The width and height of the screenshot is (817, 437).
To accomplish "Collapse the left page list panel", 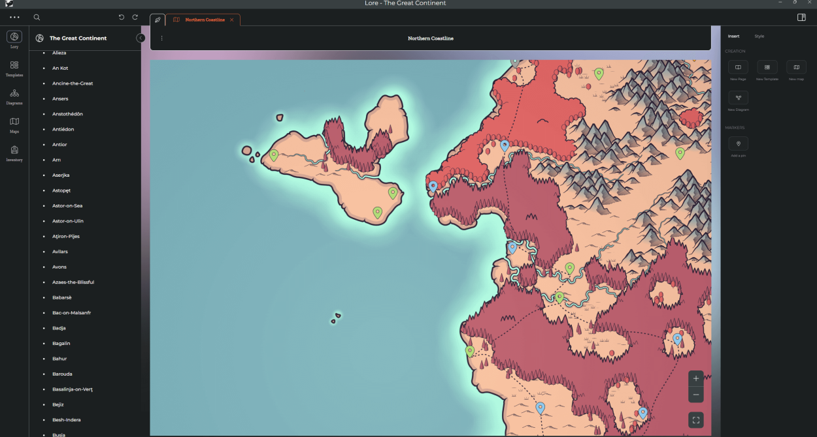I will 141,38.
